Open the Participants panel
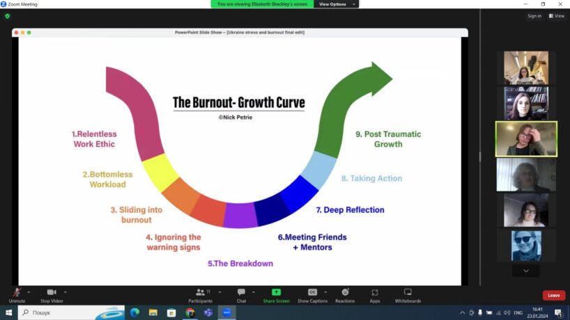570x320 pixels. (x=200, y=294)
